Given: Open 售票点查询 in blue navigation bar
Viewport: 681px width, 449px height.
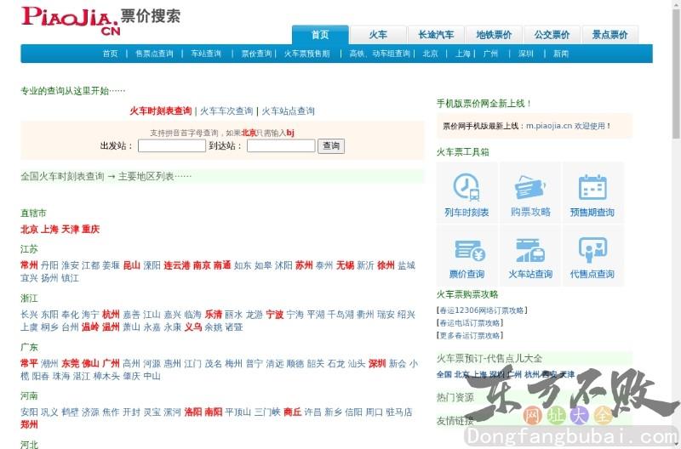Looking at the screenshot, I should [154, 54].
